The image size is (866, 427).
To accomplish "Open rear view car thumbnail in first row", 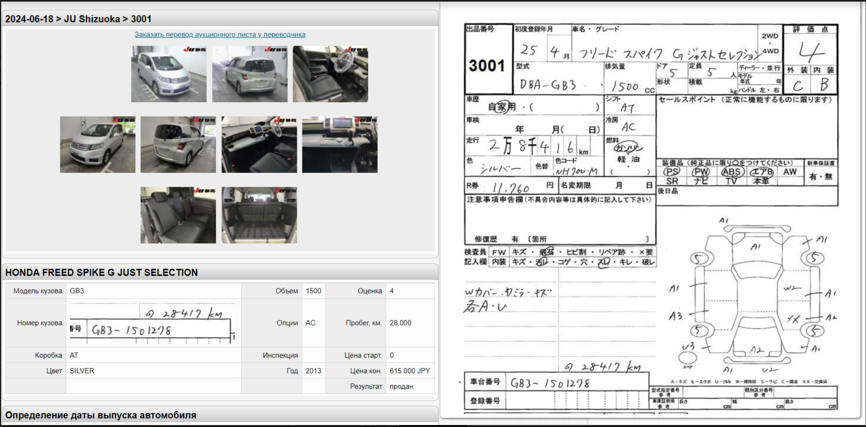I will pyautogui.click(x=250, y=74).
